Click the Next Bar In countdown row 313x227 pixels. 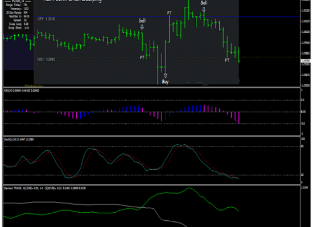pos(19,16)
